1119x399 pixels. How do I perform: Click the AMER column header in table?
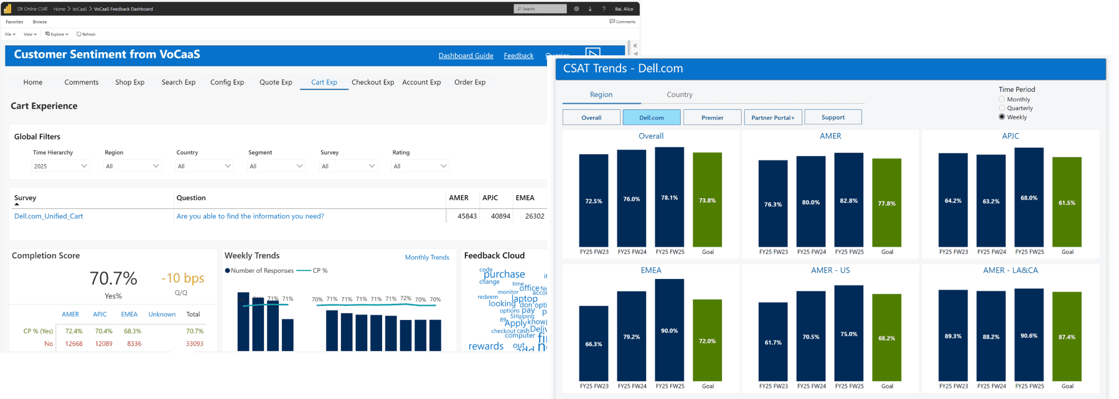[x=459, y=198]
